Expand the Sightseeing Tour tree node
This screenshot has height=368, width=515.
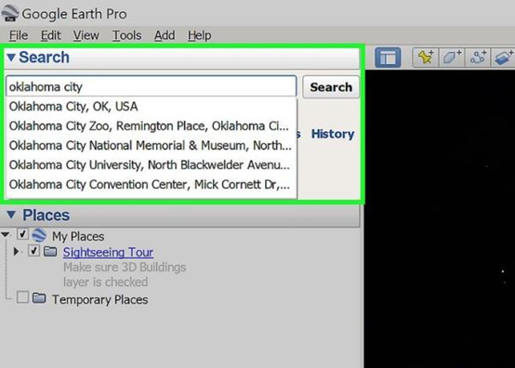coord(16,252)
